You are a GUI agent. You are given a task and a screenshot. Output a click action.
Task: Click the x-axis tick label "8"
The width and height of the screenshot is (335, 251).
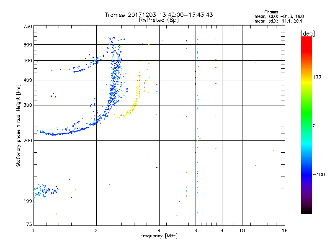coord(222,231)
